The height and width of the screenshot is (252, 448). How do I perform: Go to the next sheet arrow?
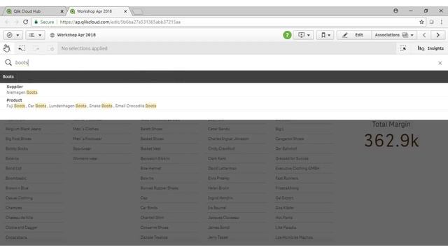(x=437, y=35)
